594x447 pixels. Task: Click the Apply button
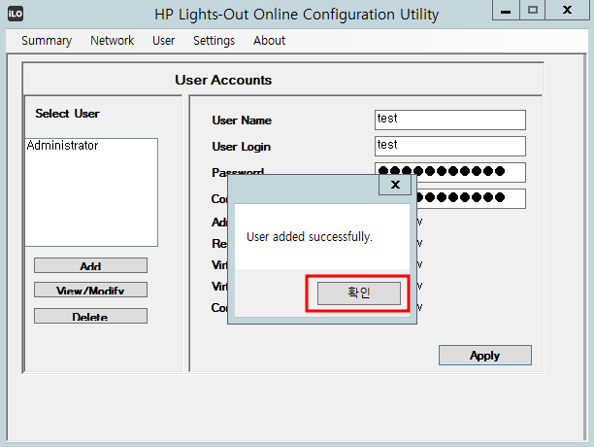pyautogui.click(x=485, y=356)
